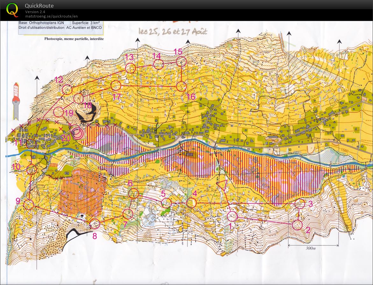The width and height of the screenshot is (373, 285).
Task: Click the double-circle finish marker 20
Action: click(77, 133)
